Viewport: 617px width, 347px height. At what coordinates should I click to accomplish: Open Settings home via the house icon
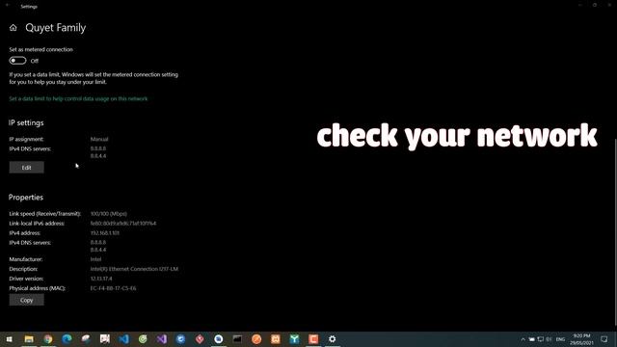click(13, 28)
